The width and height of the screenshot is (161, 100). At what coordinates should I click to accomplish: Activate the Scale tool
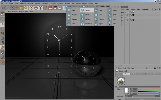coord(21,8)
